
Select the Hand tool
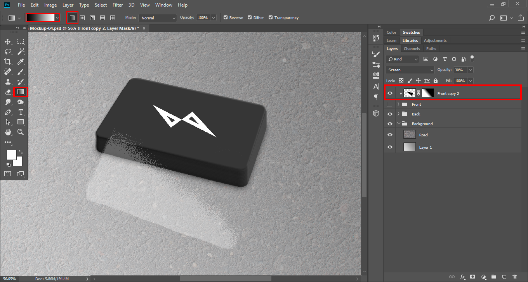[8, 132]
